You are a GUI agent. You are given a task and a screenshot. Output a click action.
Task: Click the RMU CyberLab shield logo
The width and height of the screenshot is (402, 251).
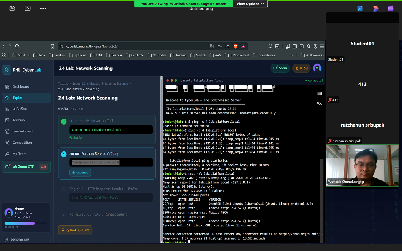point(7,70)
